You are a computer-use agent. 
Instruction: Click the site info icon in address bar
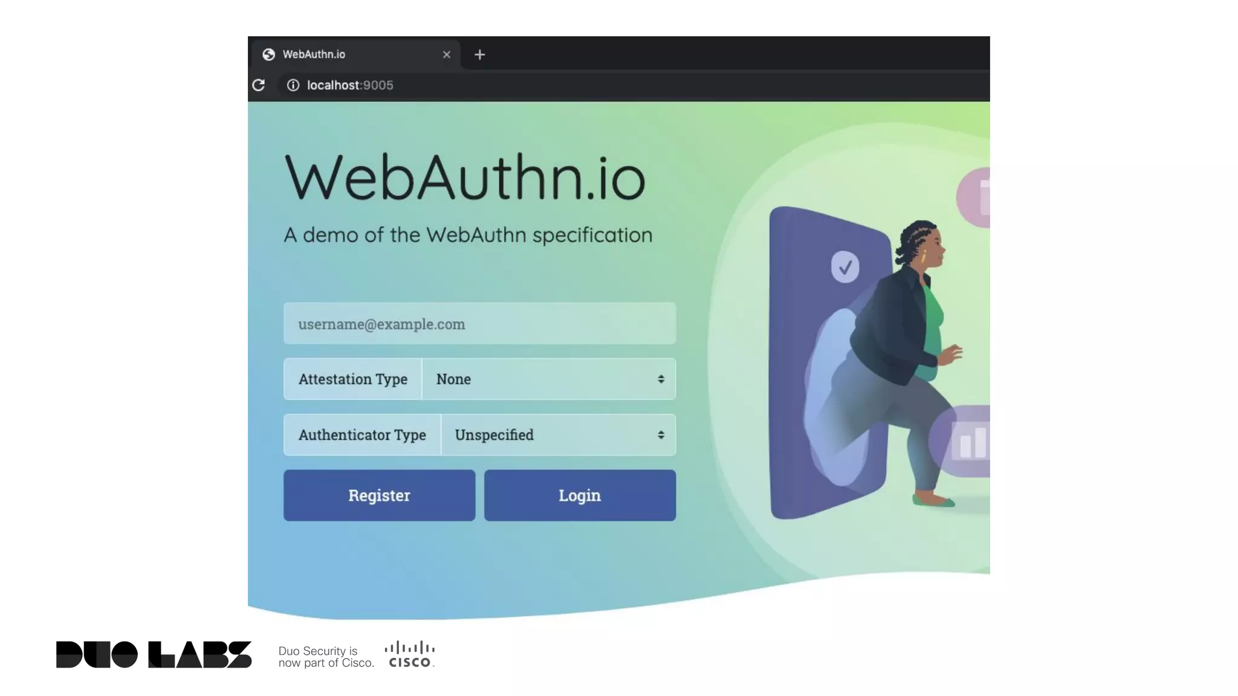[x=293, y=85]
